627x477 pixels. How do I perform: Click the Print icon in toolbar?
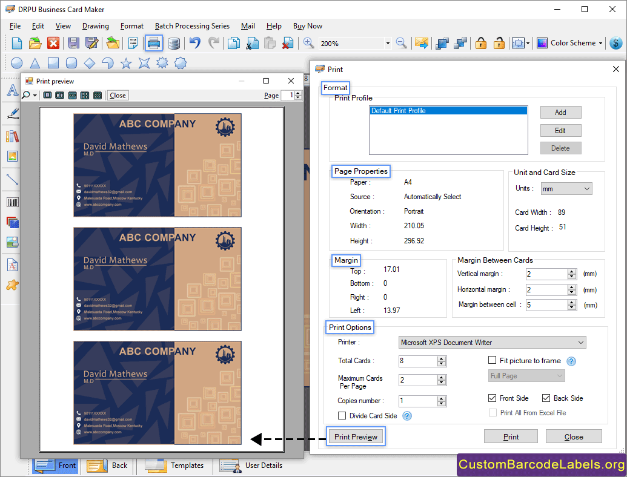coord(153,43)
